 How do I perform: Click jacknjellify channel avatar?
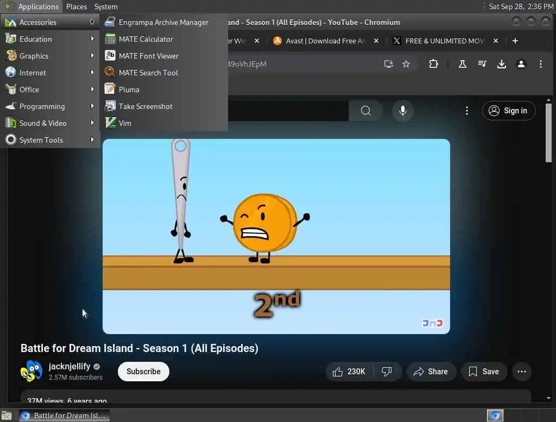click(31, 372)
